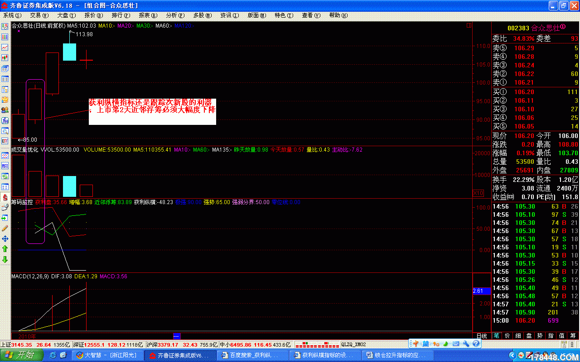
Task: Click the blue four-way move cross icon
Action: pos(5,238)
